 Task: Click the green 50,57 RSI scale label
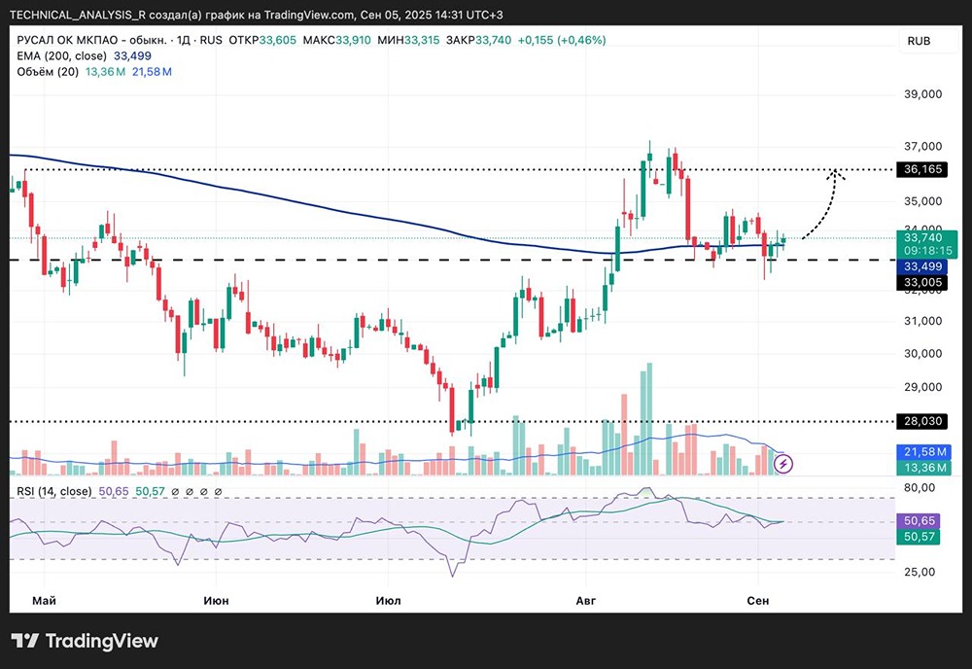point(919,537)
